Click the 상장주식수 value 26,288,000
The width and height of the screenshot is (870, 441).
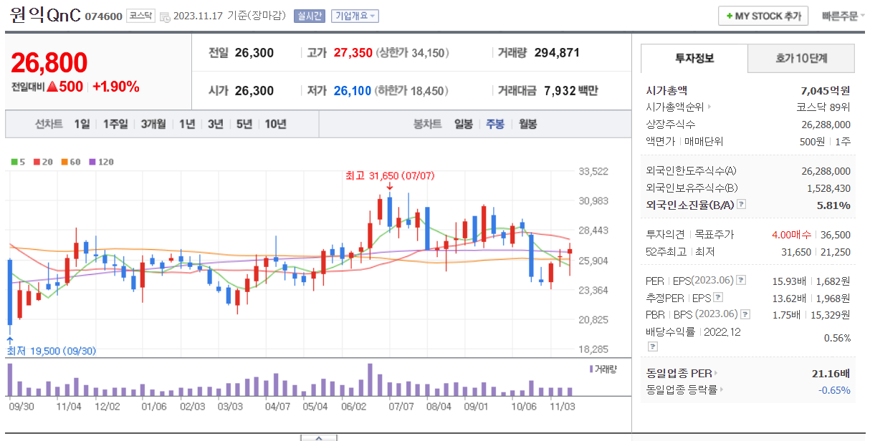(x=826, y=125)
